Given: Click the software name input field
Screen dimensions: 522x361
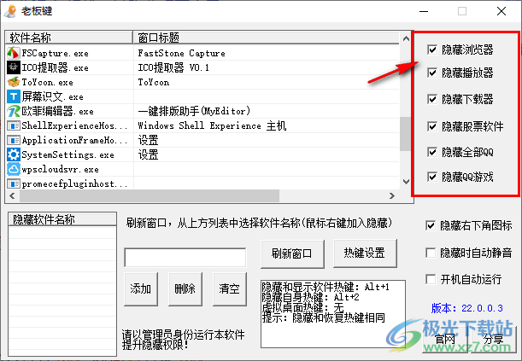Looking at the screenshot, I should coord(185,257).
